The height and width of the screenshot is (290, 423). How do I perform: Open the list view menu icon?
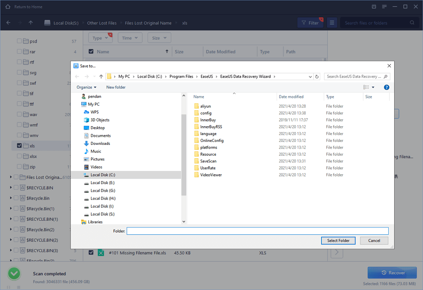[332, 23]
